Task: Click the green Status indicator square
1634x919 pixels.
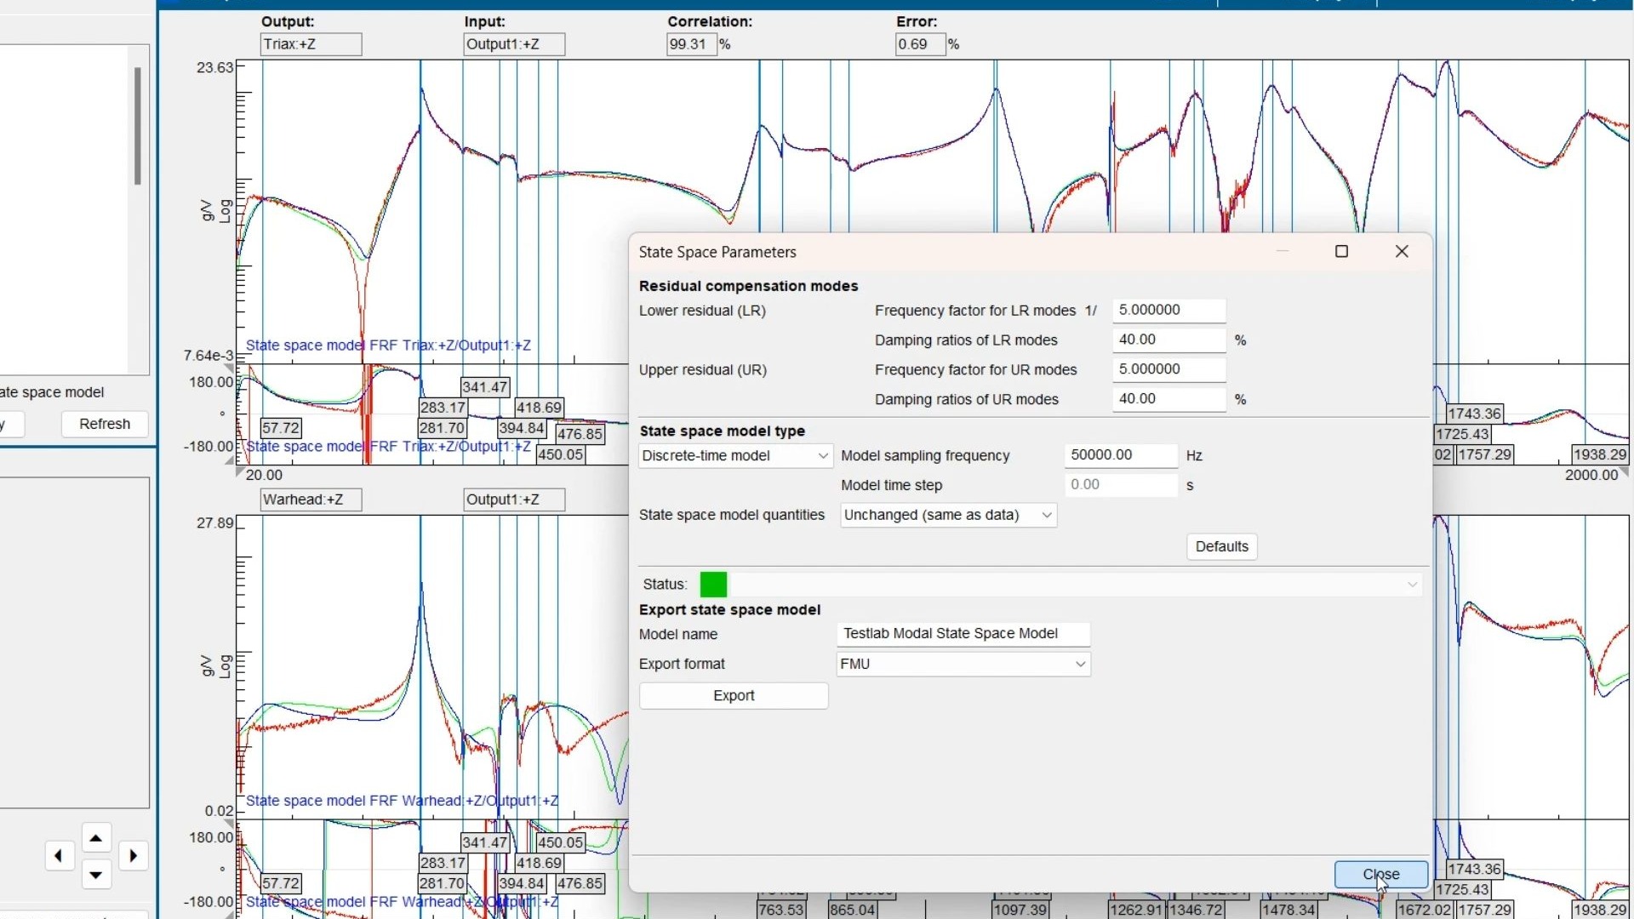Action: coord(713,585)
